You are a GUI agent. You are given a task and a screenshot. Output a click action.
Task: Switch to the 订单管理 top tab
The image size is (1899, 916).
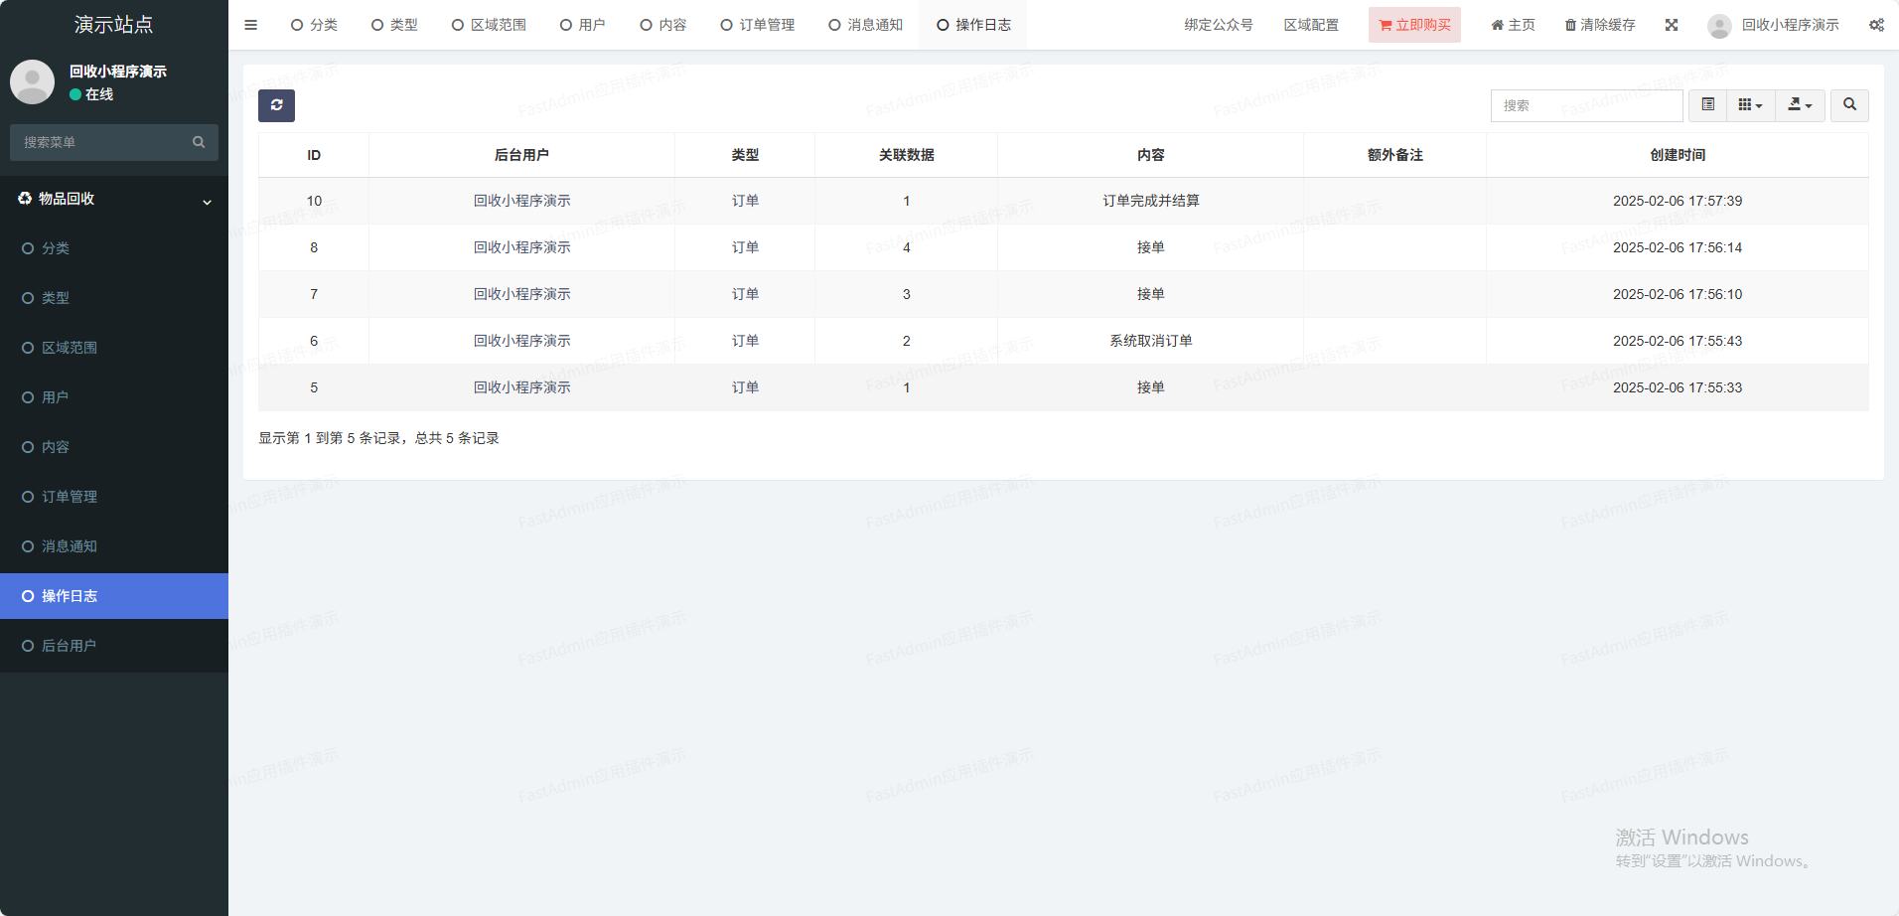pos(758,25)
